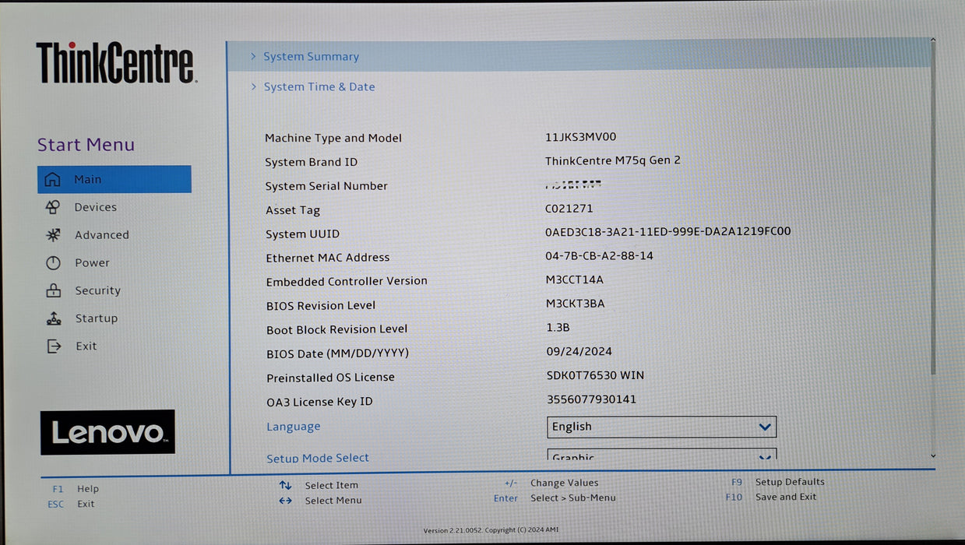This screenshot has width=965, height=545.
Task: Click the System Serial Number label
Action: 326,186
